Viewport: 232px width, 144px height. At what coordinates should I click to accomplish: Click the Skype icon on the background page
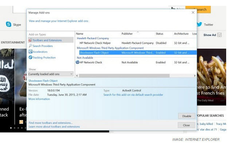tap(9, 24)
